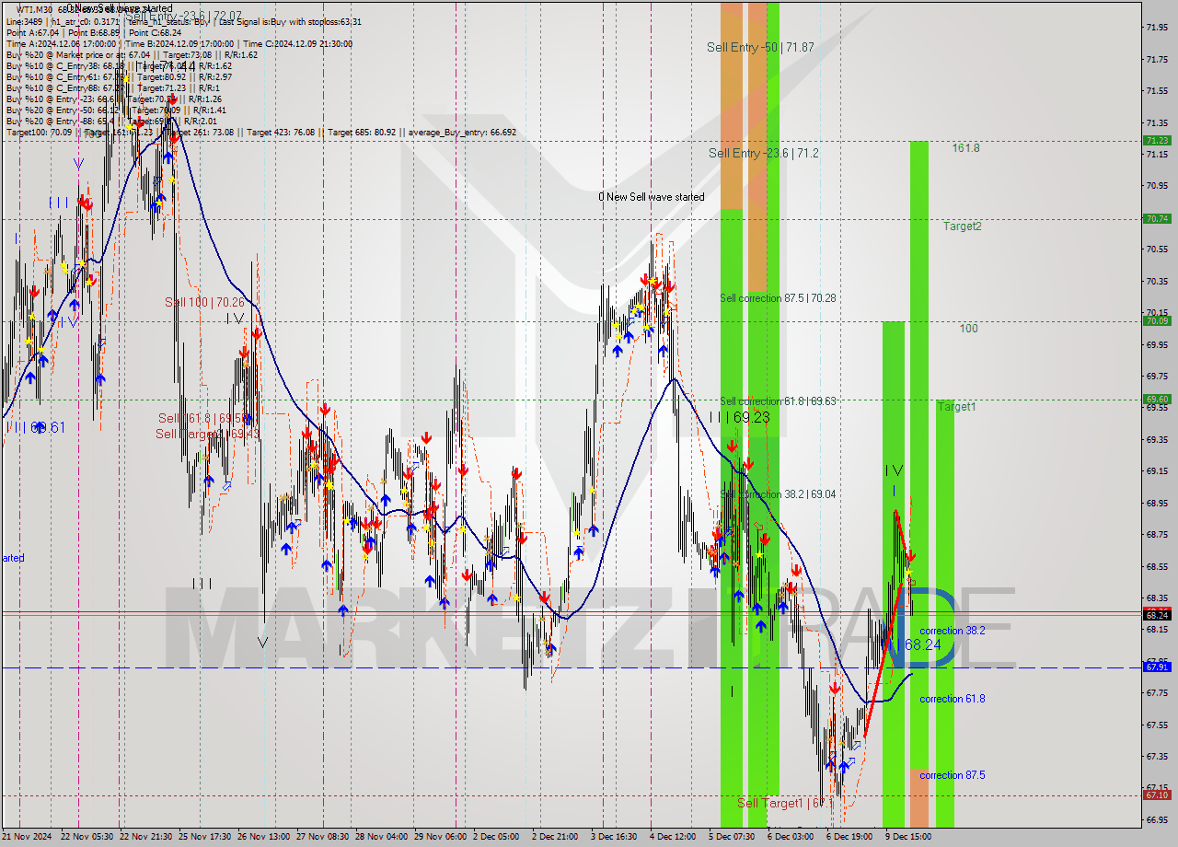Viewport: 1178px width, 847px height.
Task: Click the 'Target1' label near 69.60
Action: 957,406
